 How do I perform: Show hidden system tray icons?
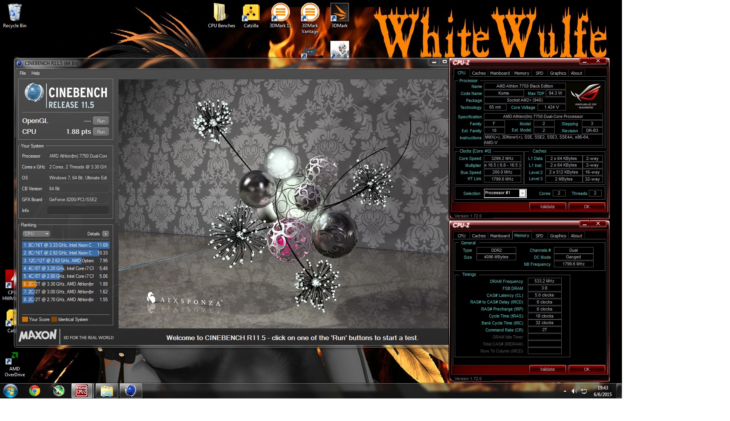tap(565, 391)
